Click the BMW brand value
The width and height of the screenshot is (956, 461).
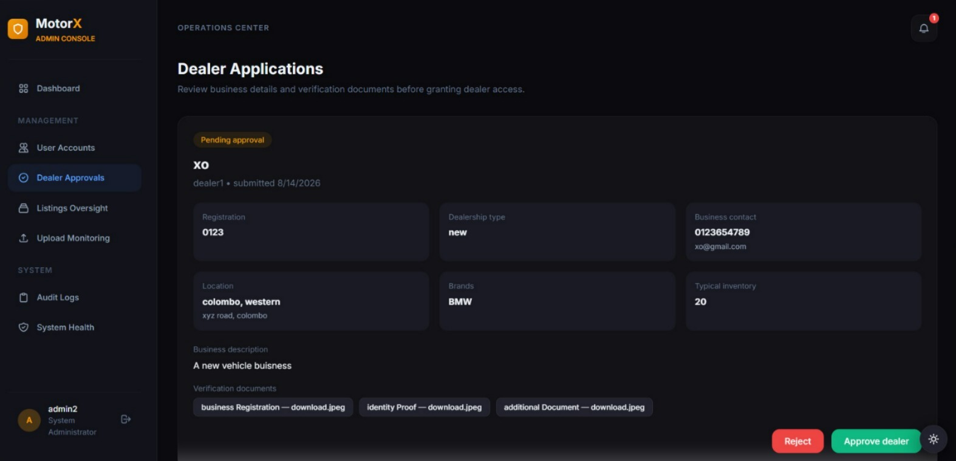coord(460,302)
